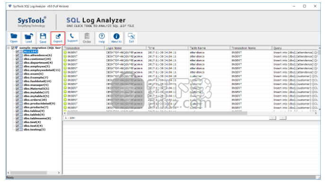Select dbo.text(4) tree item
The height and width of the screenshot is (182, 325).
[x=32, y=122]
